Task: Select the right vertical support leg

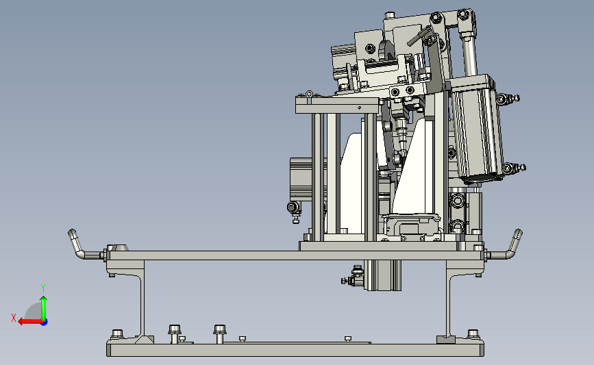Action: (x=449, y=303)
